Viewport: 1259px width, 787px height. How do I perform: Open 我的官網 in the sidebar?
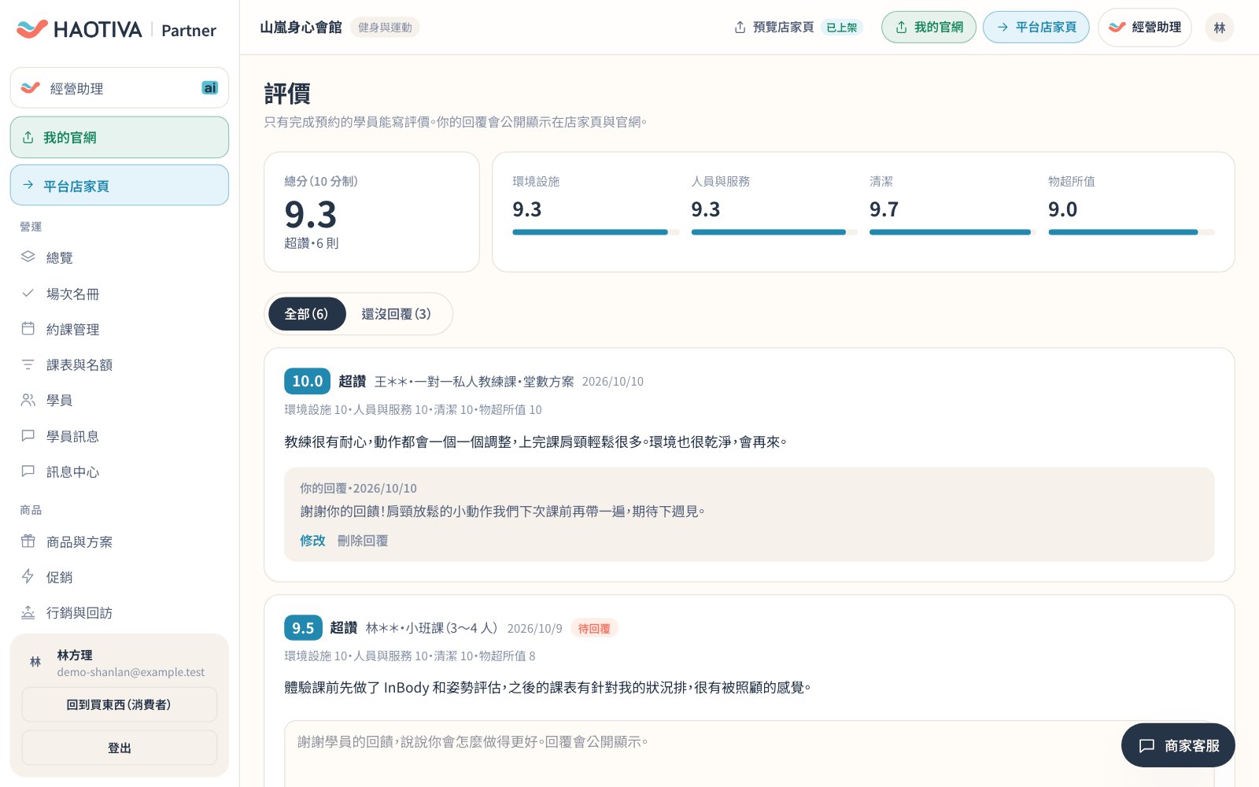pyautogui.click(x=120, y=137)
